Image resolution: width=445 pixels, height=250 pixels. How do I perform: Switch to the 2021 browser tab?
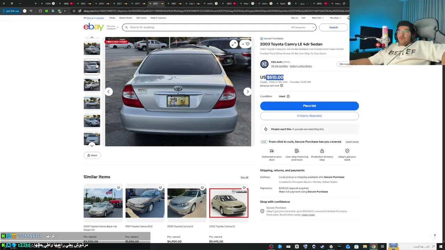coord(119,3)
